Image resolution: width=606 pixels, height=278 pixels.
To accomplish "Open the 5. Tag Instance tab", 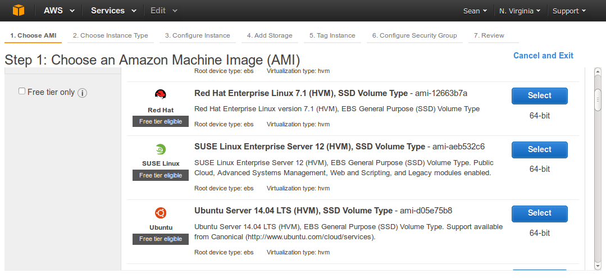I will point(332,35).
